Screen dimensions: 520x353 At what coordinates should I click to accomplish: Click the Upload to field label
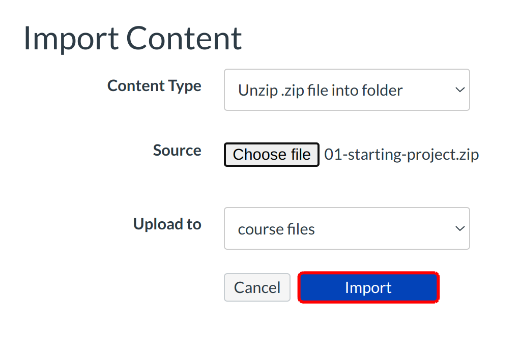click(167, 224)
